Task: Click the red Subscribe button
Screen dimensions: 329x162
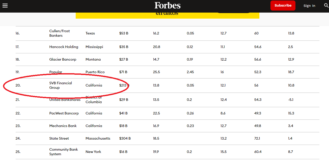Action: pyautogui.click(x=283, y=6)
